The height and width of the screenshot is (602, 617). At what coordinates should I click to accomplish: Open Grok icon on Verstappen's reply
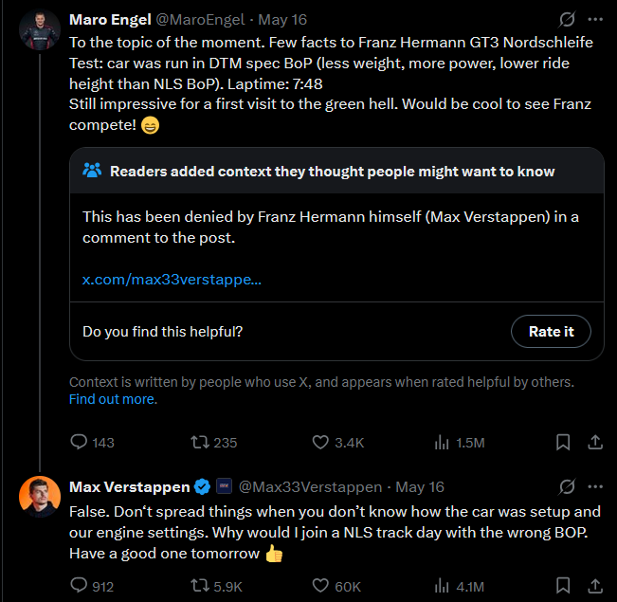(x=567, y=486)
